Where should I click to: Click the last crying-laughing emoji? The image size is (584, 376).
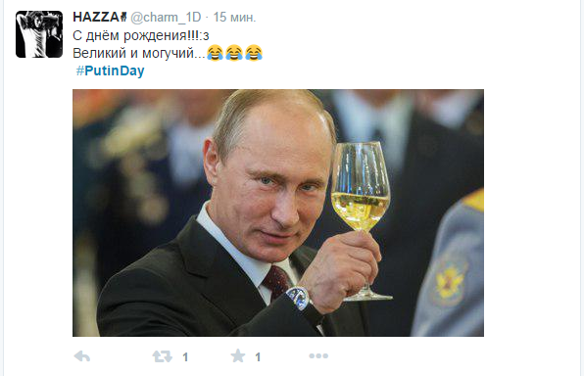click(254, 53)
